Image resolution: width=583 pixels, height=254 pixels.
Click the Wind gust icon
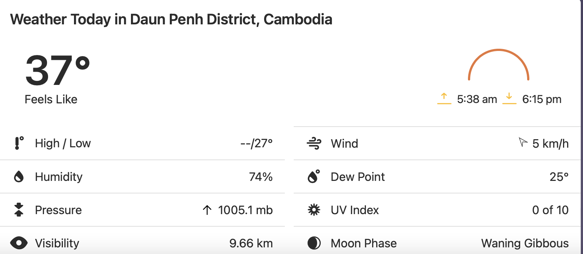(x=314, y=143)
